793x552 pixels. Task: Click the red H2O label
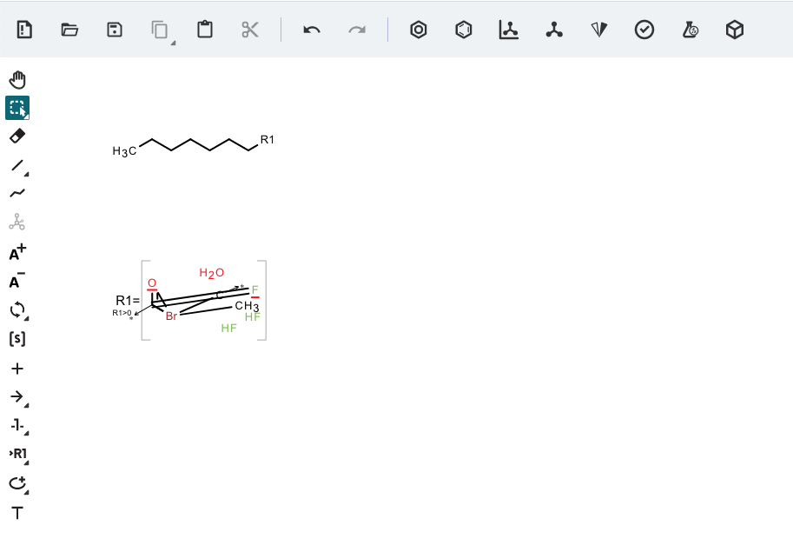click(211, 273)
